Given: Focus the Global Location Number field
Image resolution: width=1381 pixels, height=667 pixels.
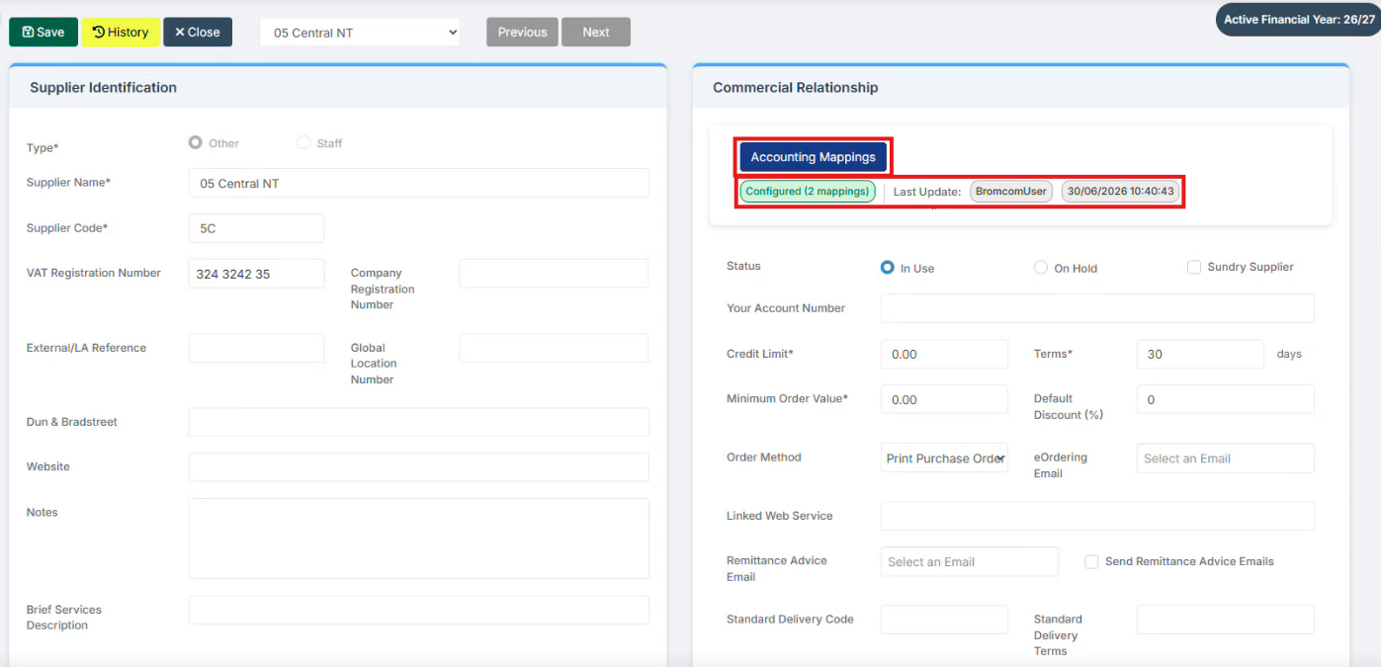Looking at the screenshot, I should pyautogui.click(x=554, y=348).
